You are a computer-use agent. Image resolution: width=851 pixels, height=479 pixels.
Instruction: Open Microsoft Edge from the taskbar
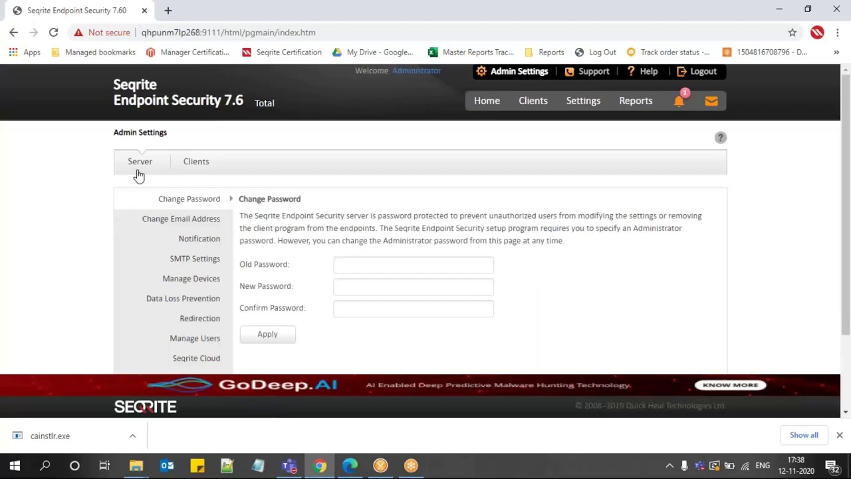[350, 466]
